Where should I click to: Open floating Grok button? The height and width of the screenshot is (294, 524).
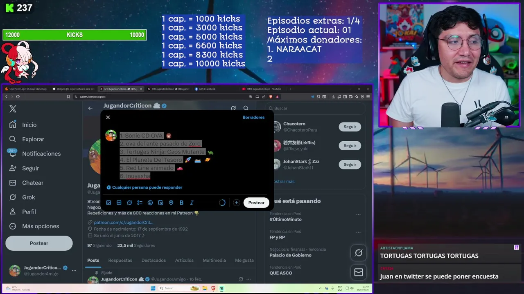tap(359, 253)
